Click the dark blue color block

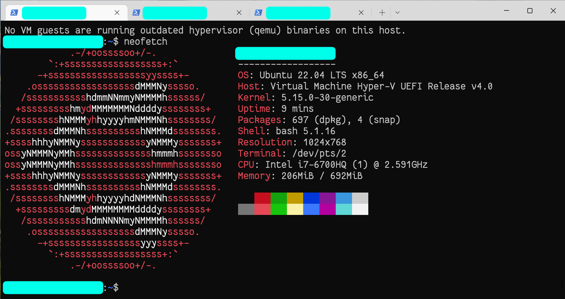click(x=311, y=198)
